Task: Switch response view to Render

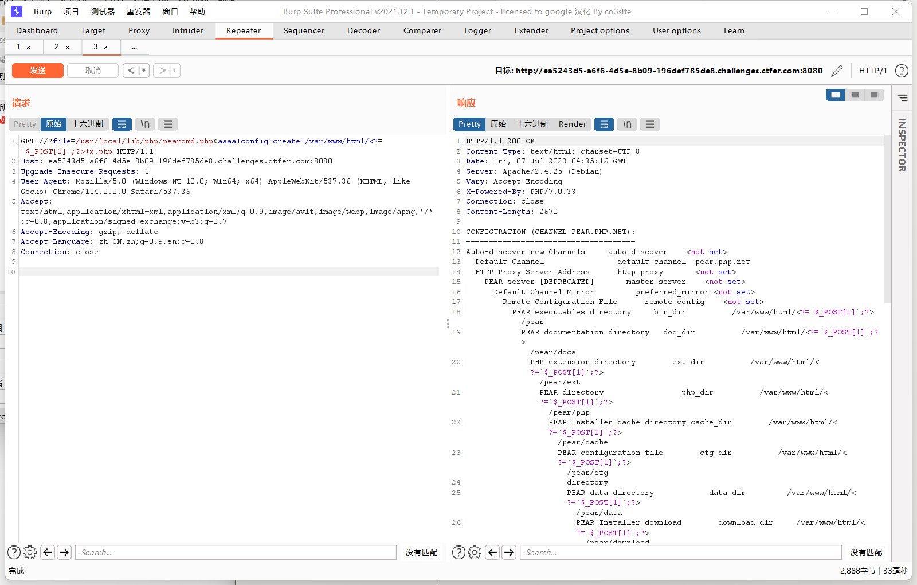Action: 573,124
